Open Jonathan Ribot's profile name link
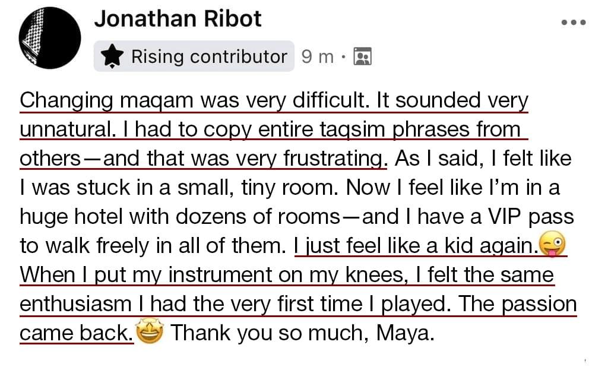 178,19
